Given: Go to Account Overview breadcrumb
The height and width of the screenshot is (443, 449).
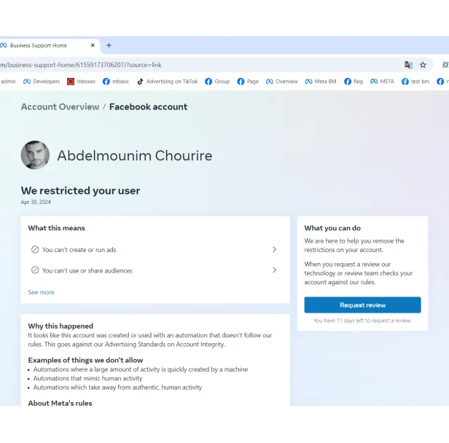Looking at the screenshot, I should (x=60, y=107).
